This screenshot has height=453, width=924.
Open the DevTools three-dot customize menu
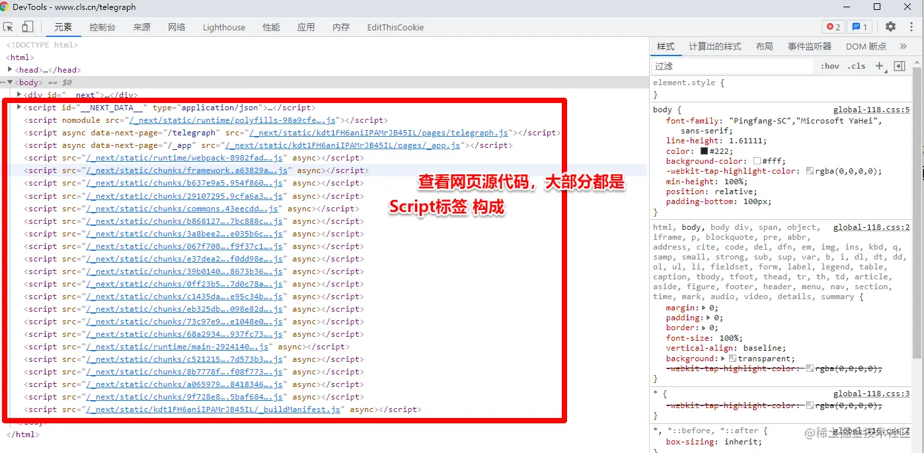pyautogui.click(x=911, y=27)
